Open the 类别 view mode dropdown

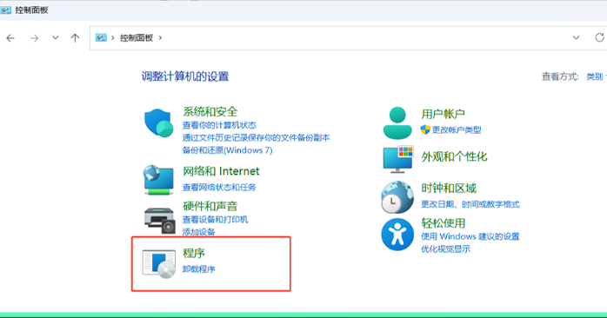597,76
